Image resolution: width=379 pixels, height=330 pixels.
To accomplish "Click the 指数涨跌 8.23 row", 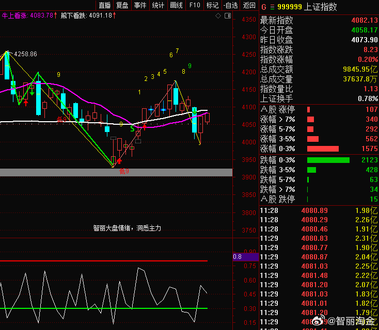I will (x=319, y=49).
